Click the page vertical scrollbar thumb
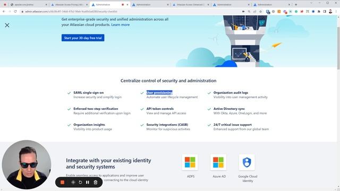The width and height of the screenshot is (340, 191). click(x=338, y=48)
